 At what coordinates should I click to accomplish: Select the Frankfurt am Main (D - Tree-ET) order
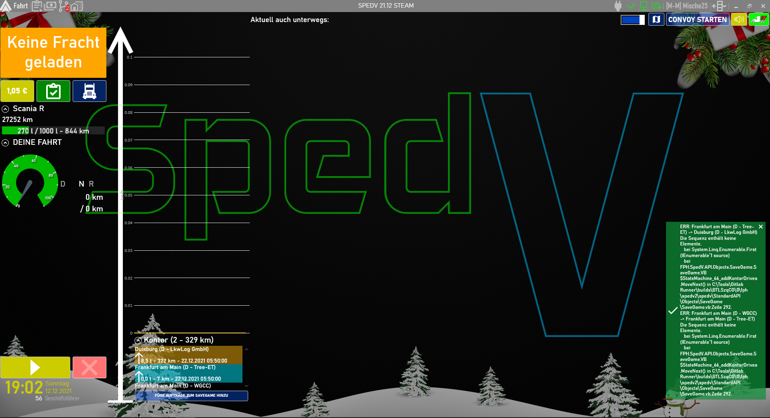tap(189, 373)
